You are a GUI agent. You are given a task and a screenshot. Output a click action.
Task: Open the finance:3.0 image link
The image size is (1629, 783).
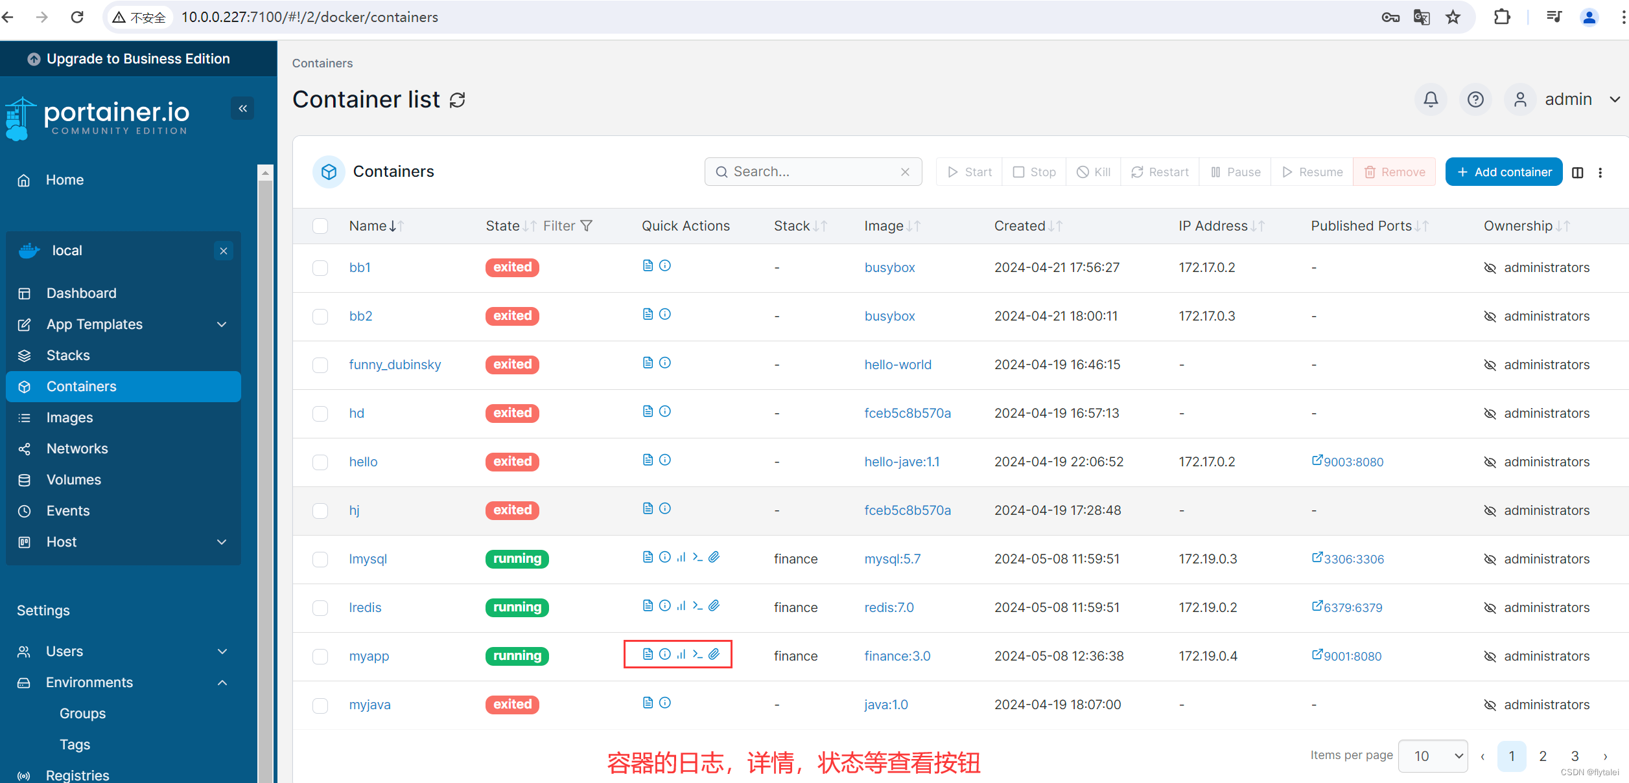point(897,656)
